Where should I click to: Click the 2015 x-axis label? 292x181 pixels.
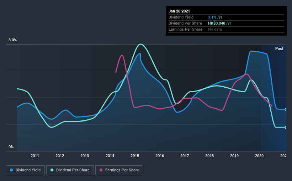pos(135,156)
